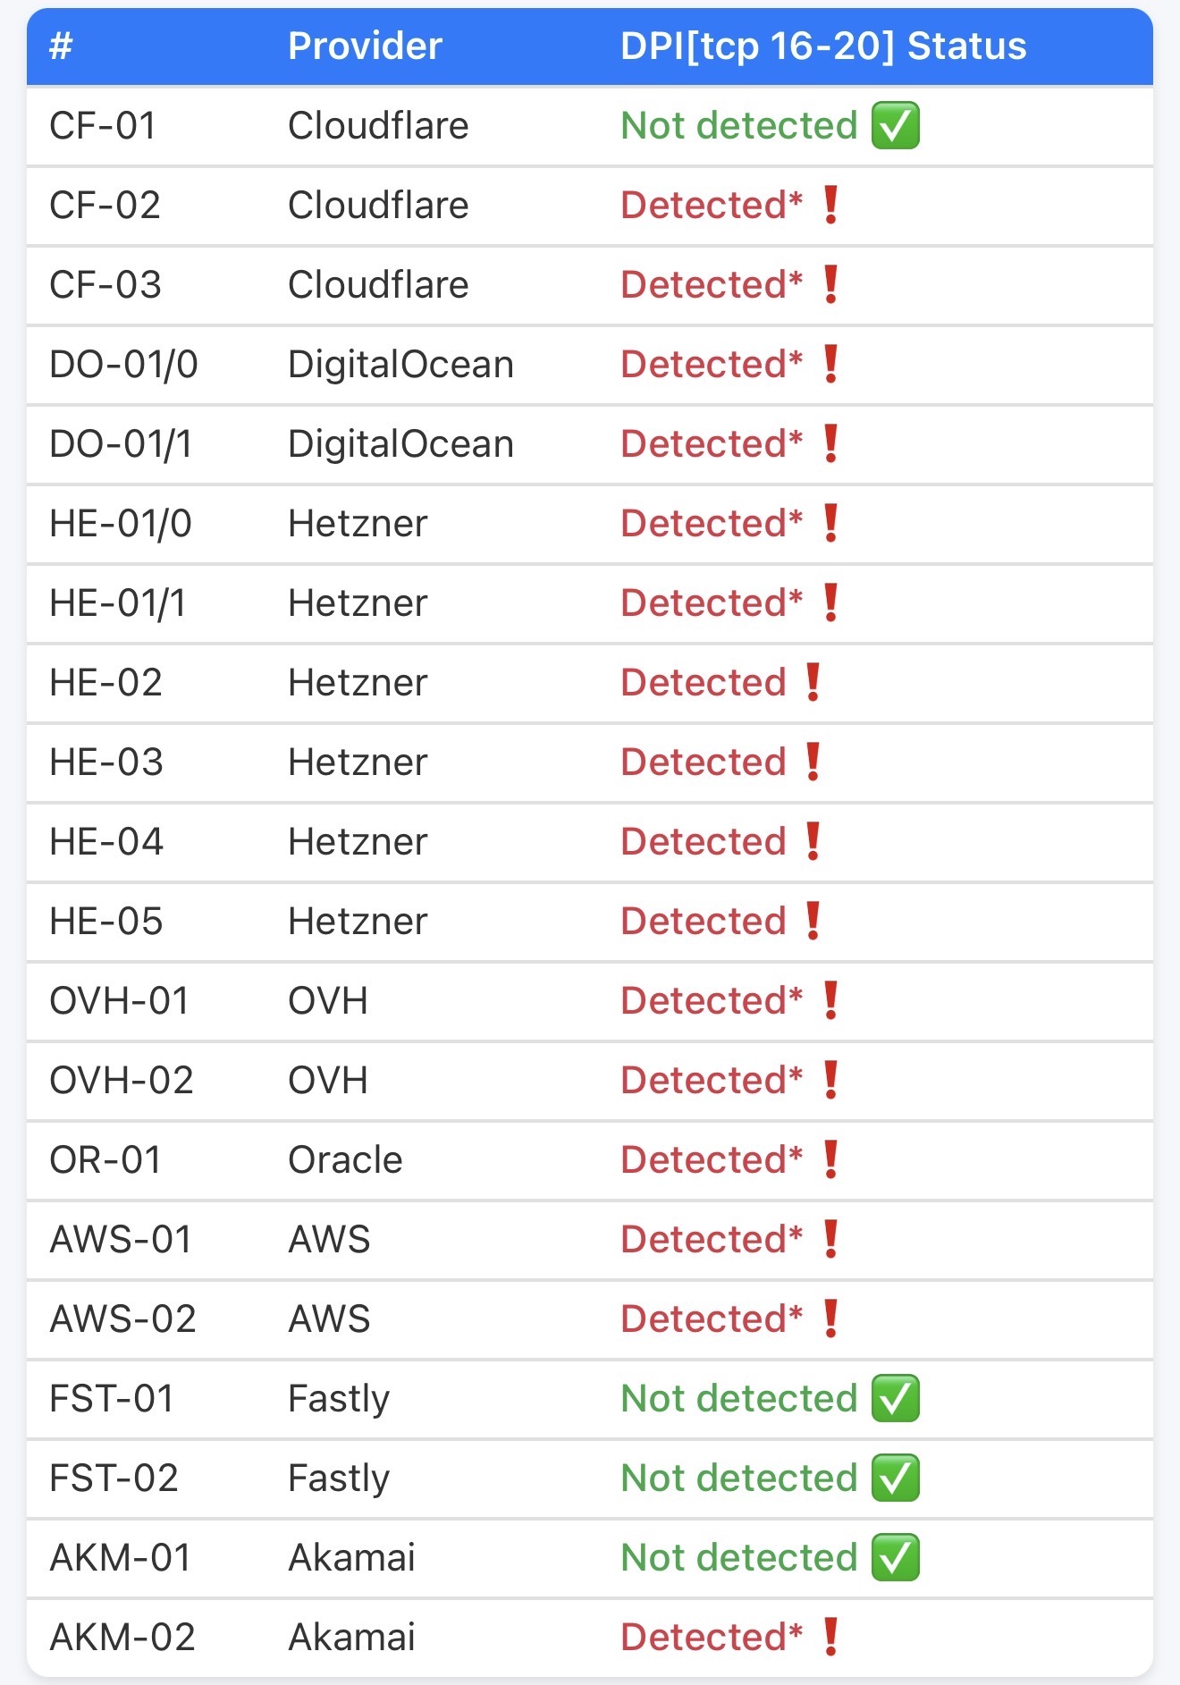Click the Oracle provider name
This screenshot has width=1180, height=1685.
(x=345, y=1159)
